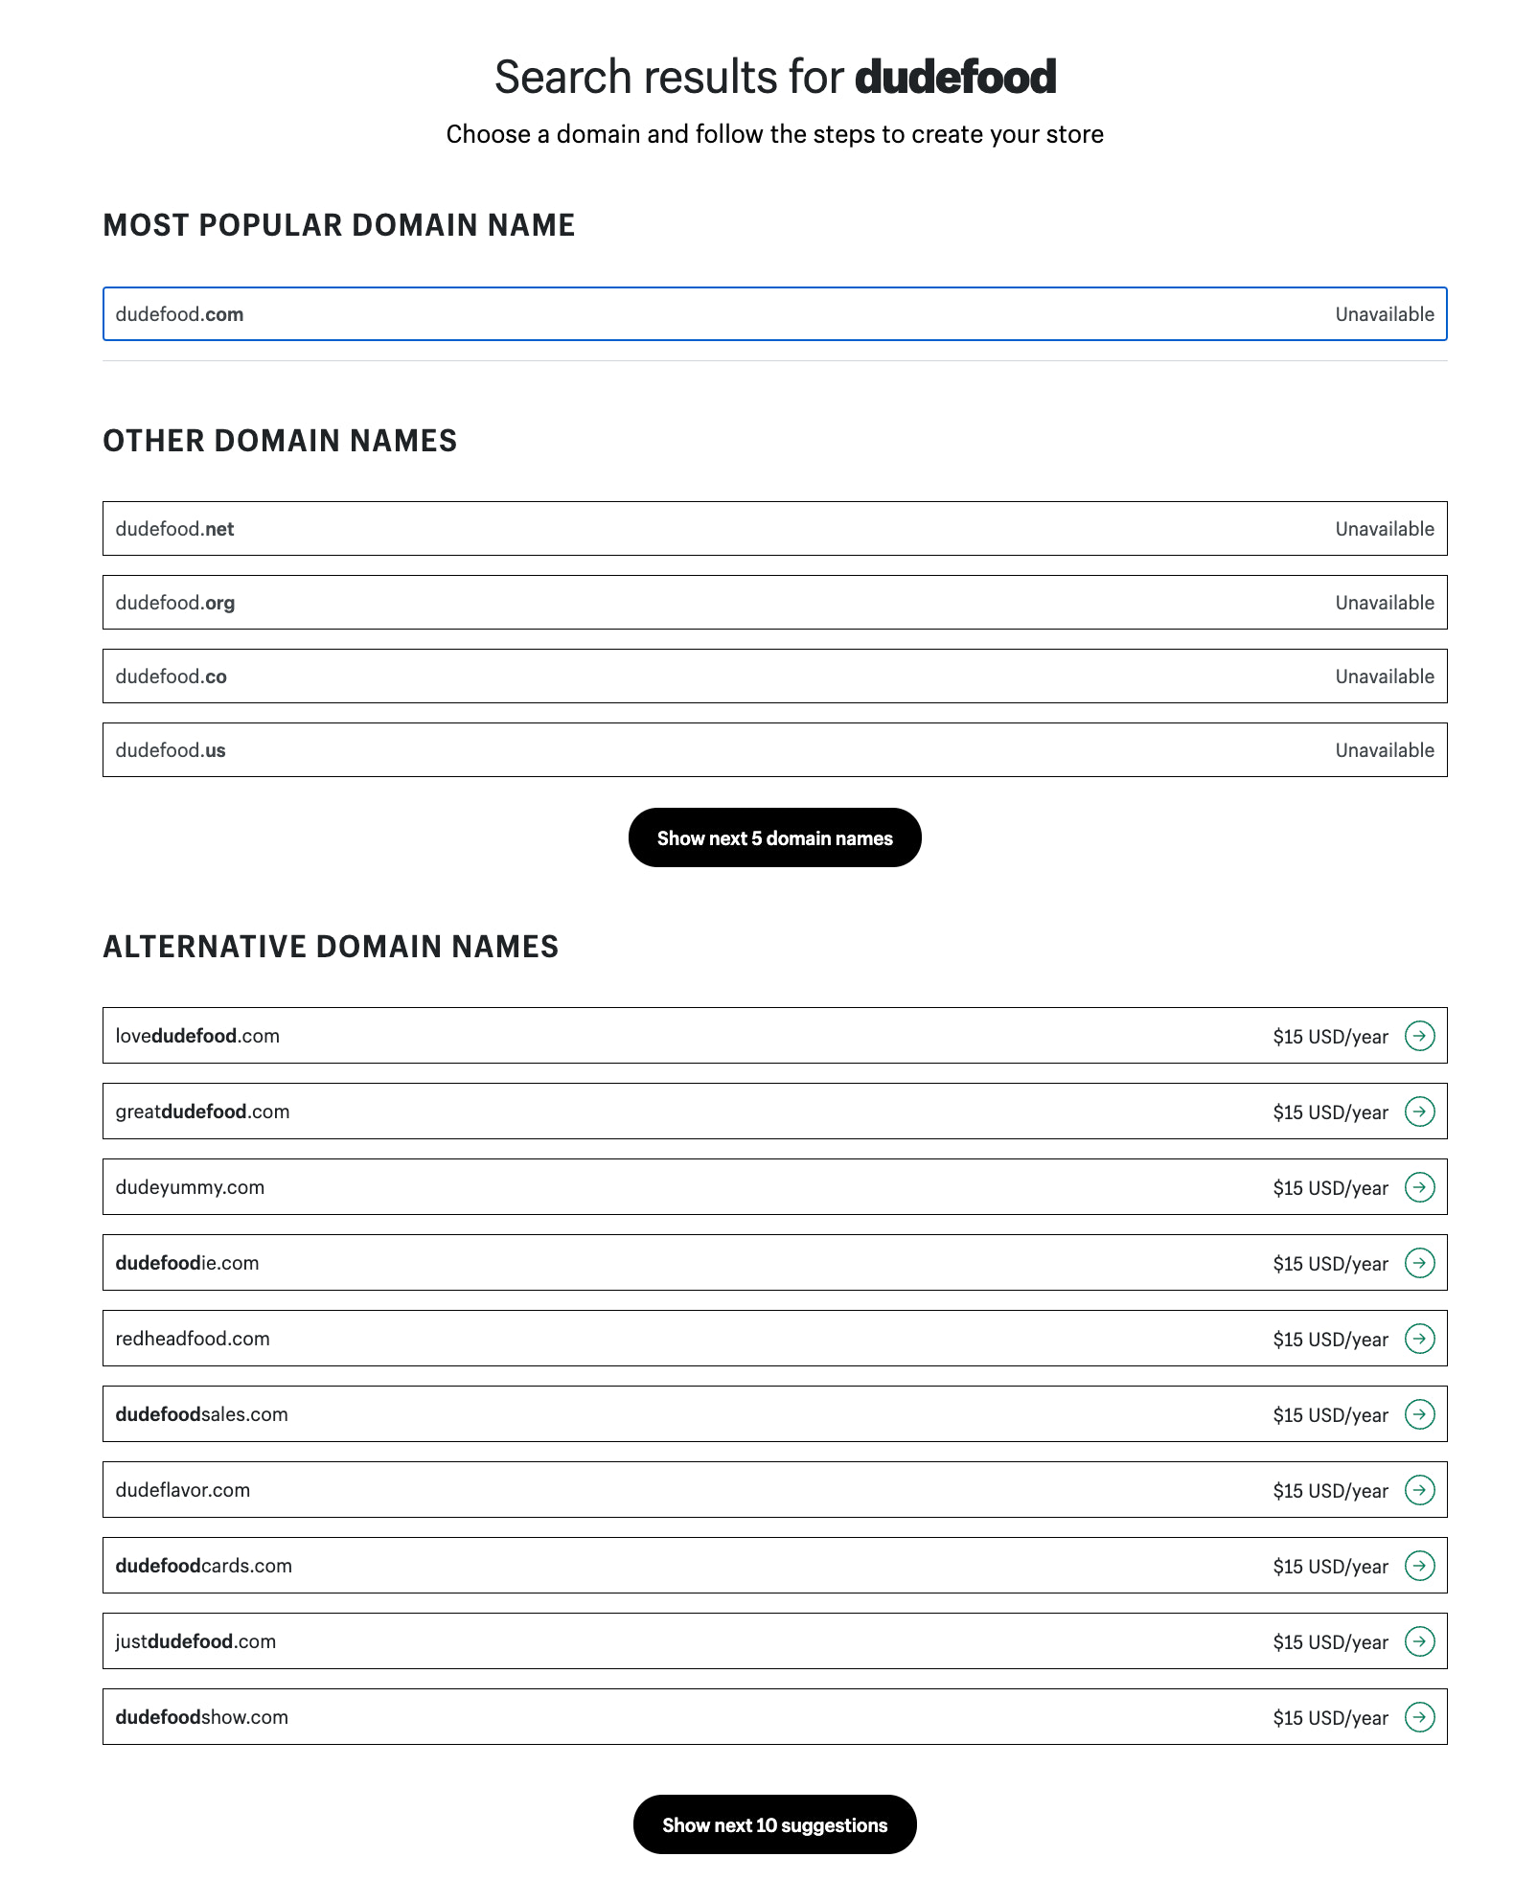
Task: Click the arrow icon for dudefoodie.com
Action: click(x=1419, y=1263)
